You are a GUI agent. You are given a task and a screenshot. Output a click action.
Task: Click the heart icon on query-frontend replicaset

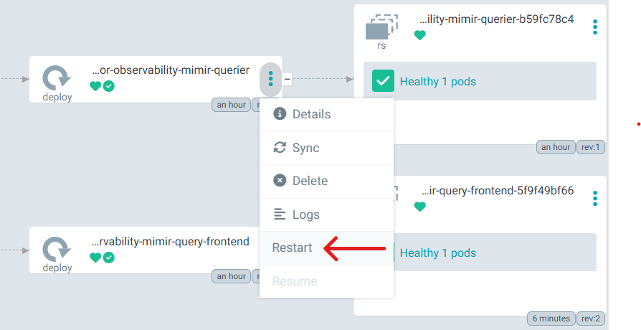(x=419, y=207)
